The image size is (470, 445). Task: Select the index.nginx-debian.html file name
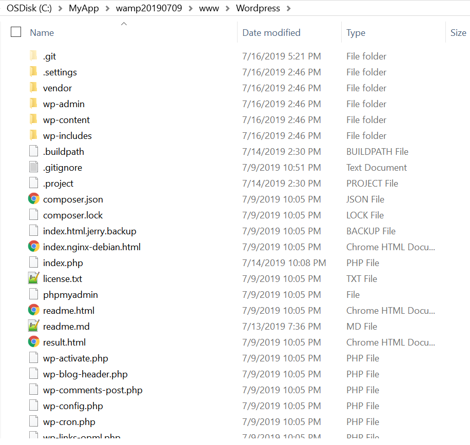pyautogui.click(x=92, y=247)
